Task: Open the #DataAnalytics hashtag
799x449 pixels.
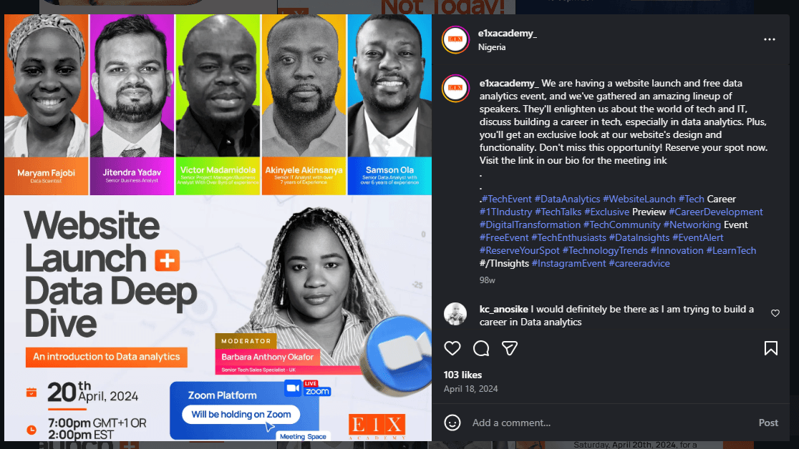Action: tap(567, 199)
